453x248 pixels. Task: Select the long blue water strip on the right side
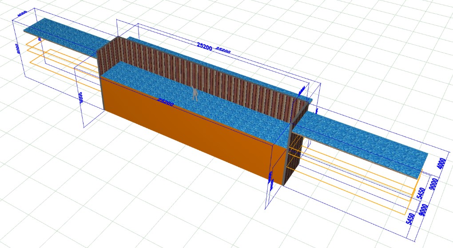pos(360,144)
